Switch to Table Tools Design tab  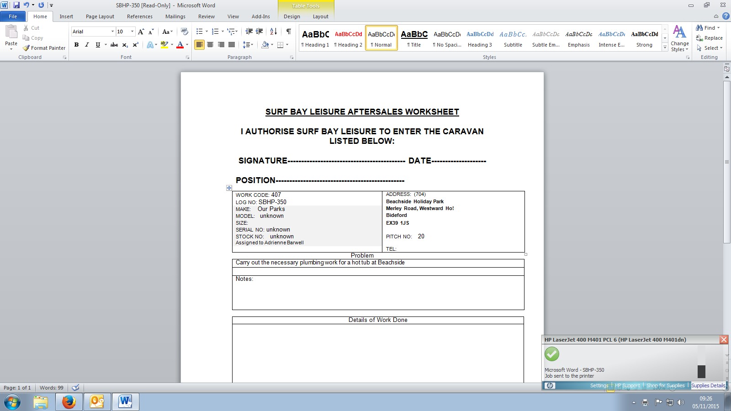point(292,16)
